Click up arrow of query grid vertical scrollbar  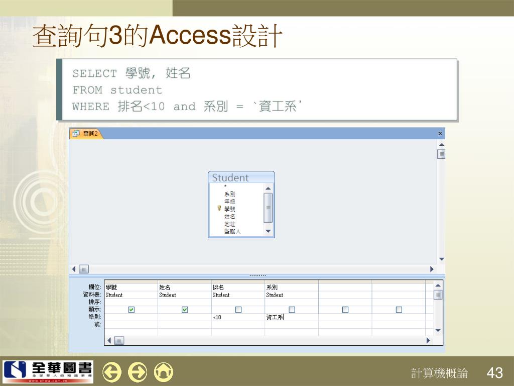438,285
